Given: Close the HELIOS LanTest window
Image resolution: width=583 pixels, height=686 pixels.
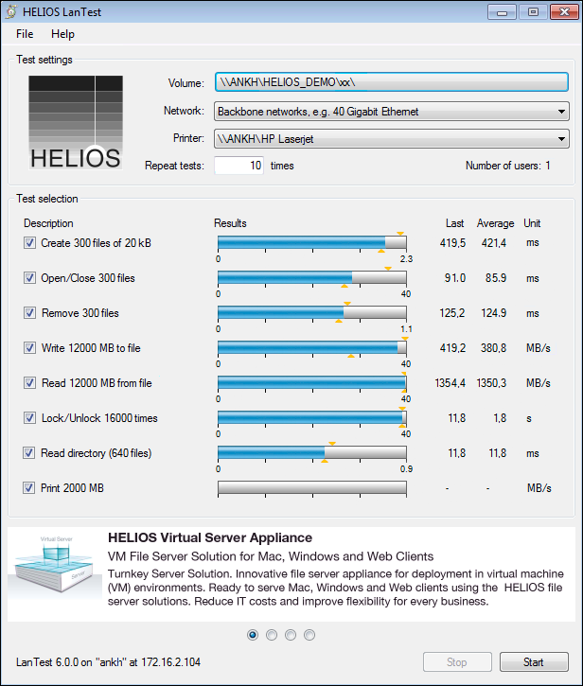Looking at the screenshot, I should coord(565,11).
